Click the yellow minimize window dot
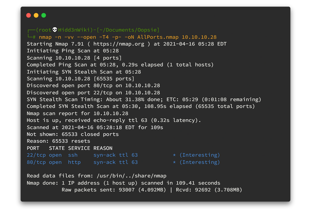311x209 pixels. click(36, 15)
